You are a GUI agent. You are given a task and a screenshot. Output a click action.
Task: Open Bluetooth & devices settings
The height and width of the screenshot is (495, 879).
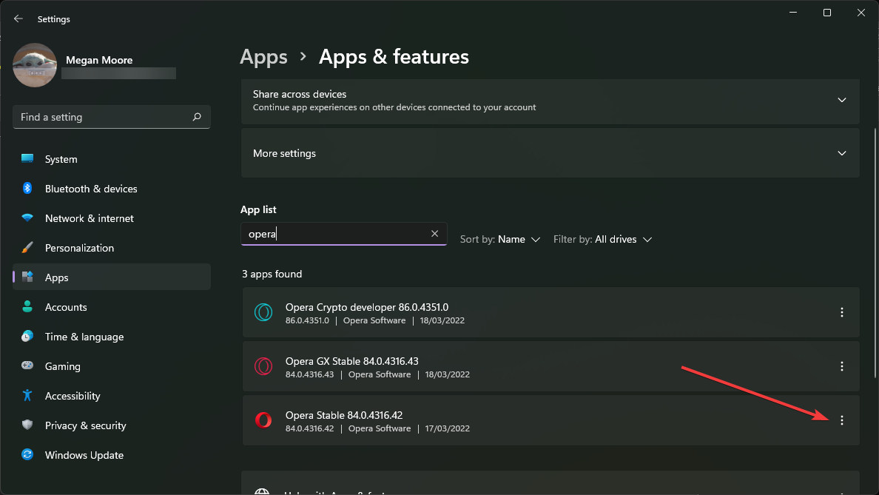(112, 189)
